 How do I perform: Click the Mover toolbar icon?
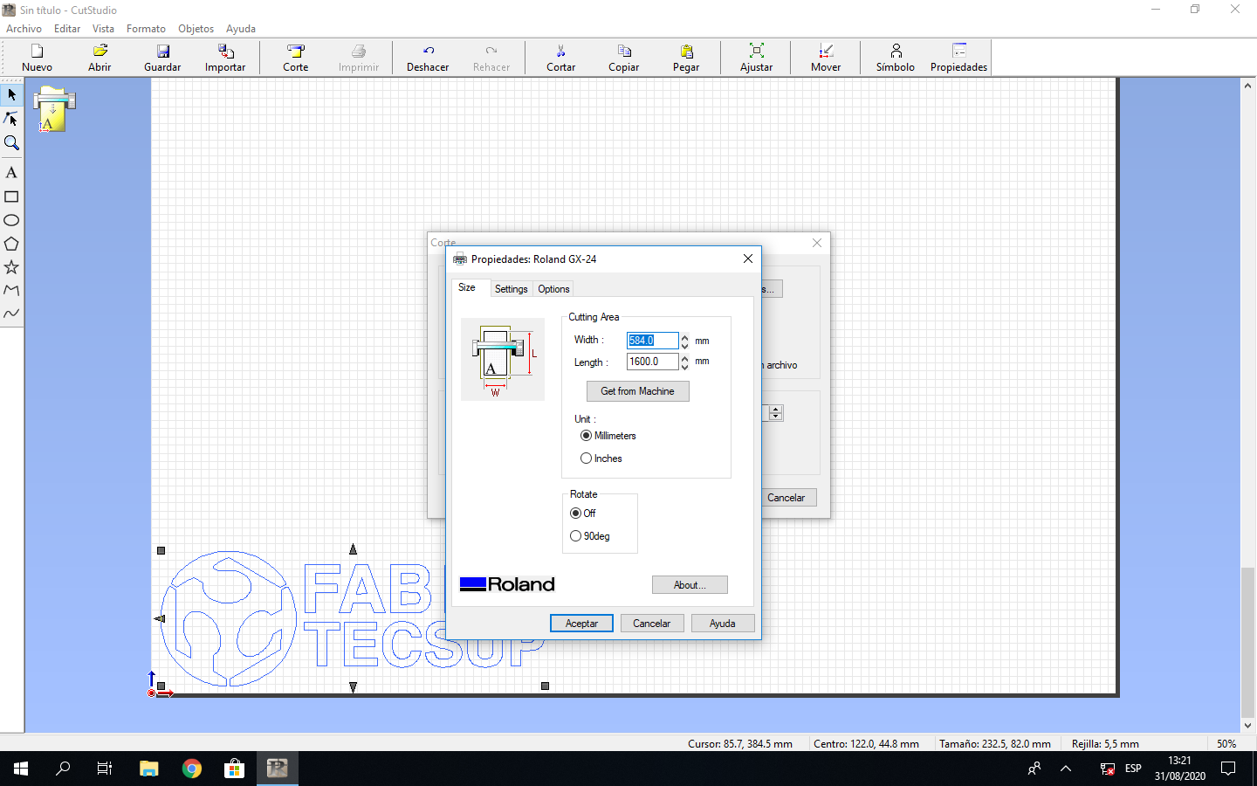(x=826, y=58)
